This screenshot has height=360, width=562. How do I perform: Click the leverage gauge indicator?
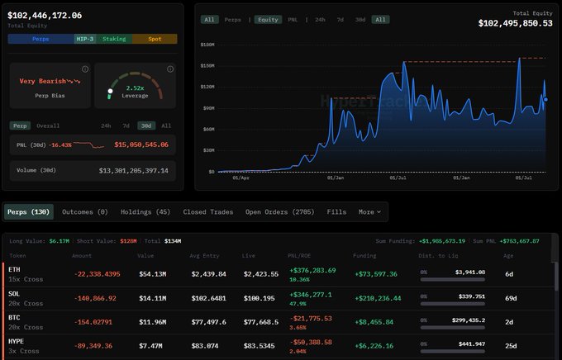point(111,92)
